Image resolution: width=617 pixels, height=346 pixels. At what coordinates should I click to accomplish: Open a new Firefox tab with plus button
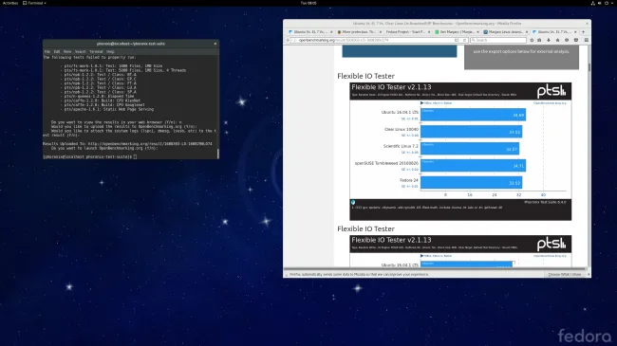(583, 32)
